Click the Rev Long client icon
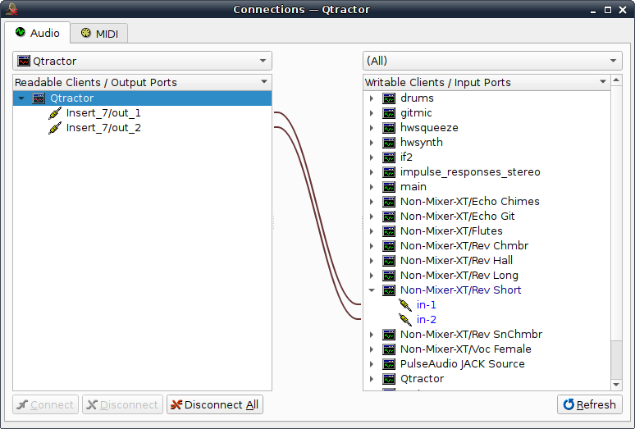This screenshot has height=429, width=635. 389,276
